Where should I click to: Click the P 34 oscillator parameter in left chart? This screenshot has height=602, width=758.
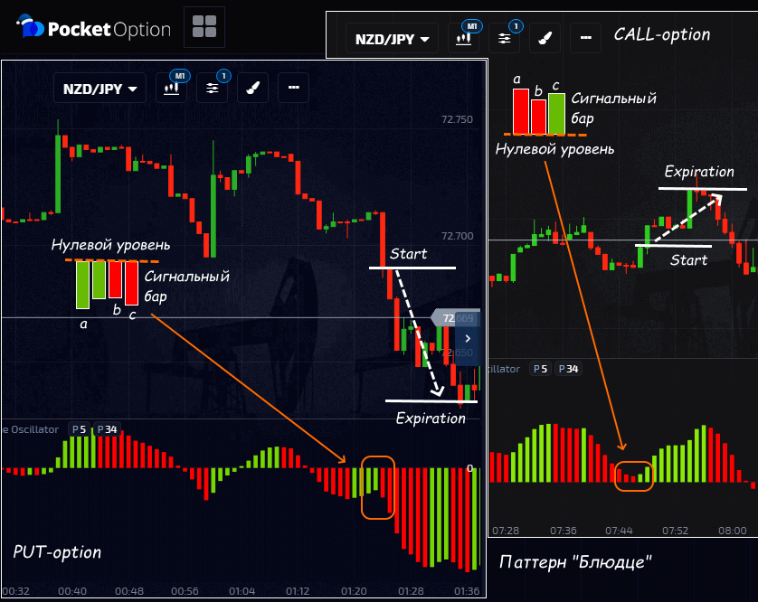click(106, 429)
